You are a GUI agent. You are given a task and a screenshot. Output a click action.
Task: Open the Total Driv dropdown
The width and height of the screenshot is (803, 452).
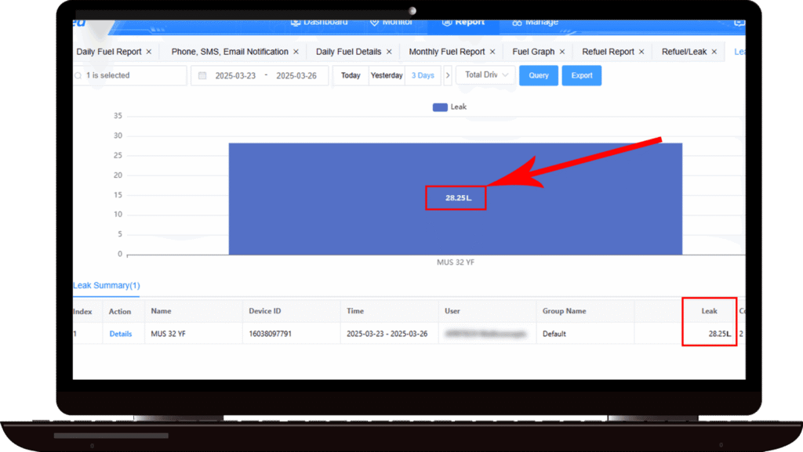485,75
